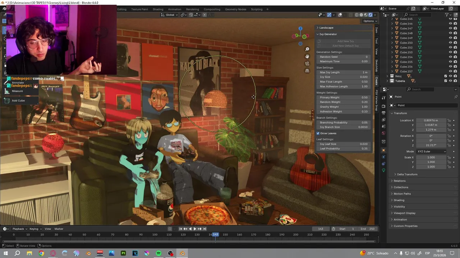The width and height of the screenshot is (460, 258).
Task: Open the Tool properties tab
Action: [384, 97]
